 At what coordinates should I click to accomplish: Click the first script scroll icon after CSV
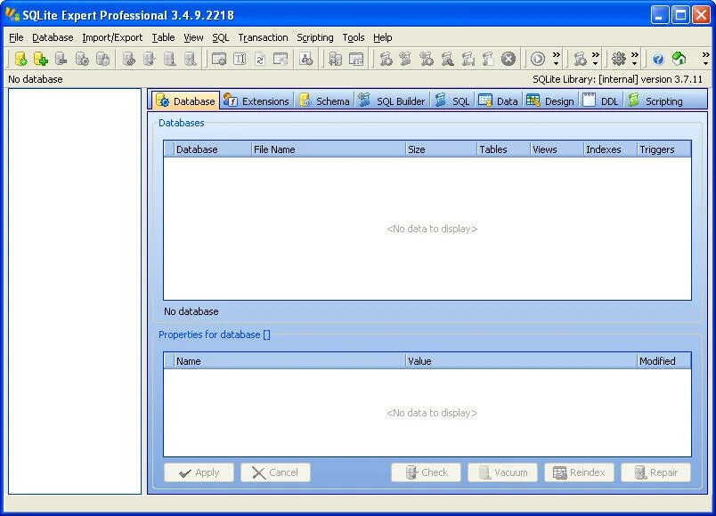(x=386, y=59)
